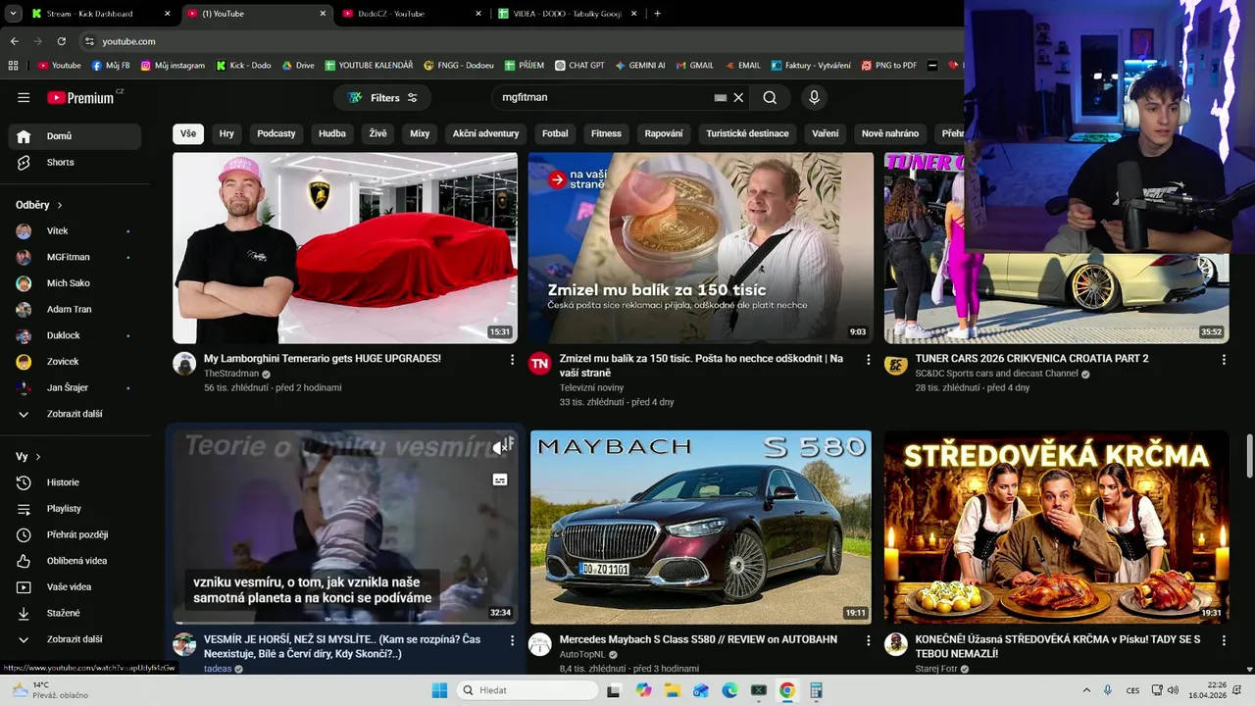Open the on-screen keyboard icon in search
The width and height of the screenshot is (1255, 706).
(x=721, y=97)
